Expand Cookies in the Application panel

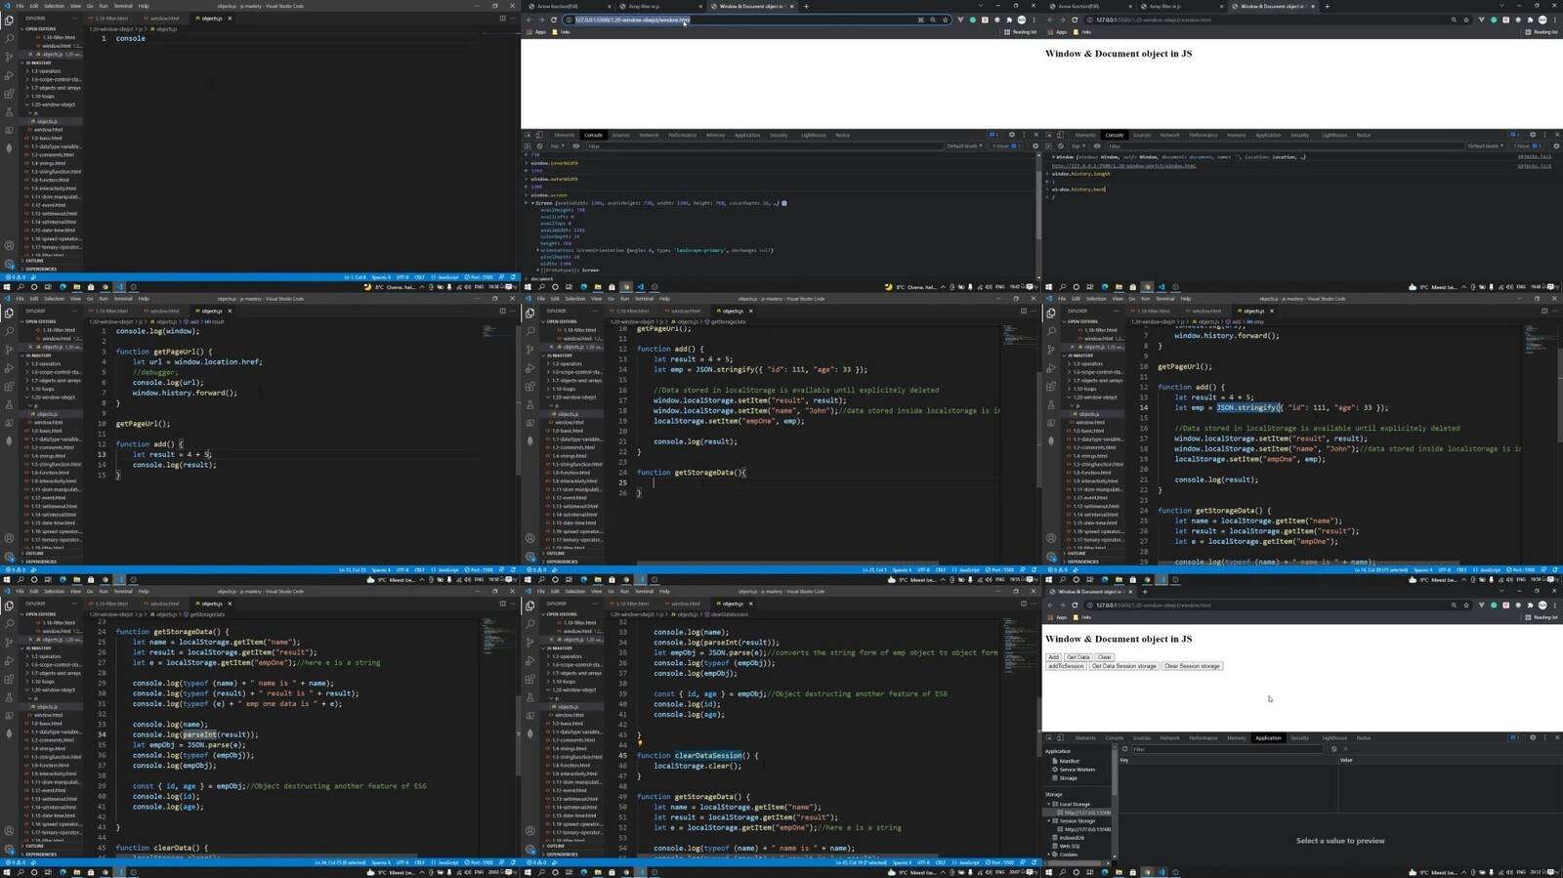point(1048,854)
